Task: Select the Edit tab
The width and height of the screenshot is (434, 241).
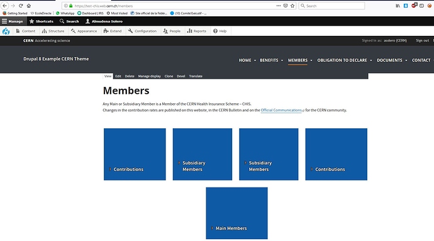Action: pyautogui.click(x=118, y=76)
